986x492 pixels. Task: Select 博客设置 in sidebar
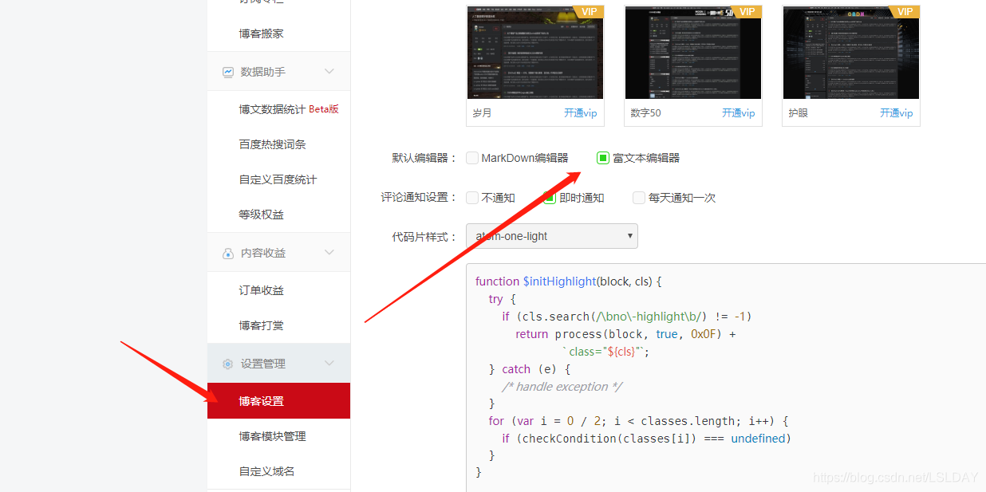coord(278,401)
